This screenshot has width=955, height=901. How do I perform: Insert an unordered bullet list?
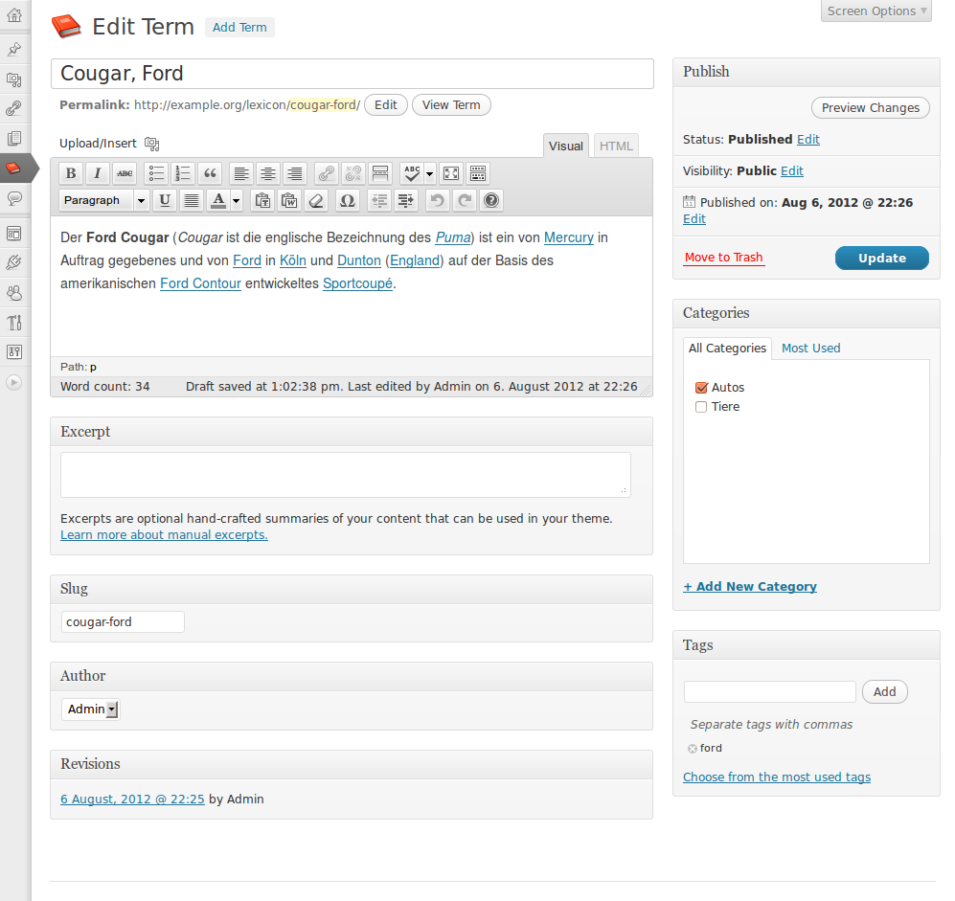(156, 173)
